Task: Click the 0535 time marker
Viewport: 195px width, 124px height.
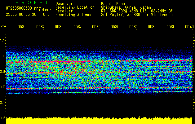Action: (96, 27)
